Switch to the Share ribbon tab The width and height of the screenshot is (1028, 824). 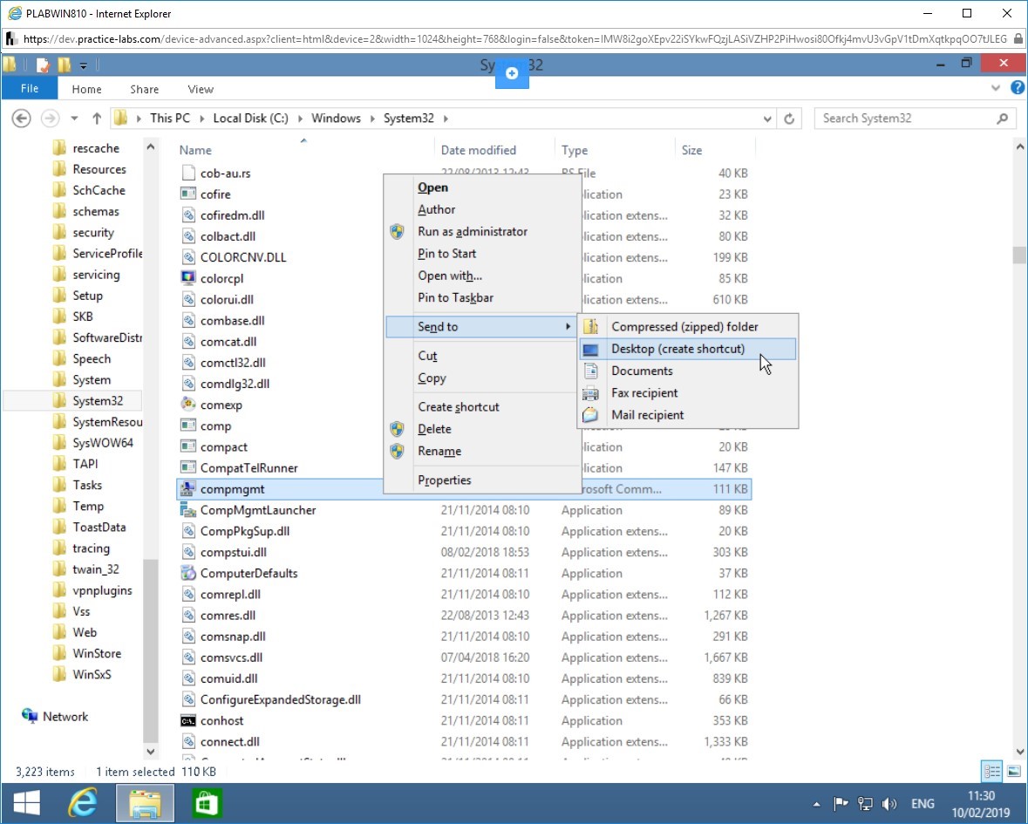[144, 89]
